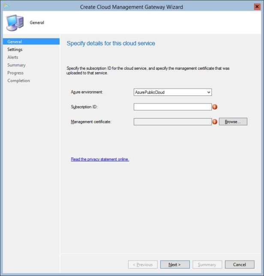Open the Azure environment dropdown
Viewport: 264px width, 276px height.
[x=173, y=92]
